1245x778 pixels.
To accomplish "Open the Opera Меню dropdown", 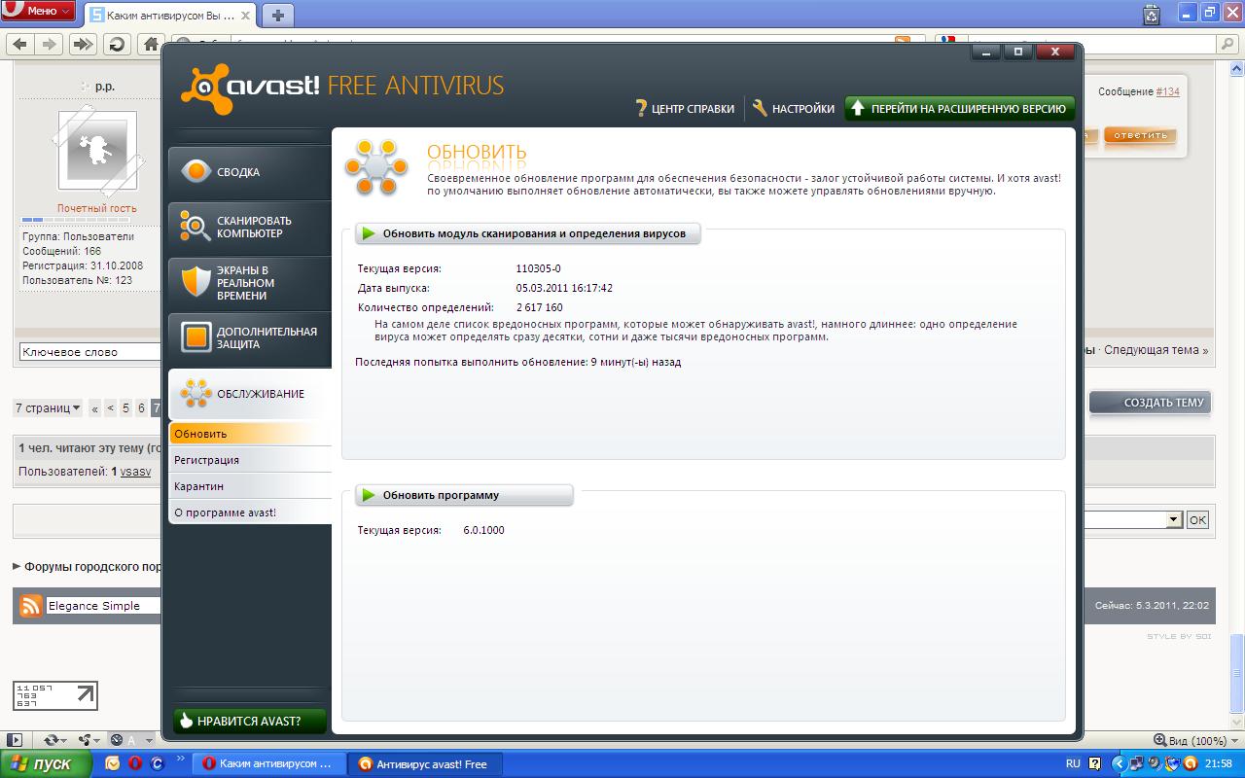I will tap(39, 11).
